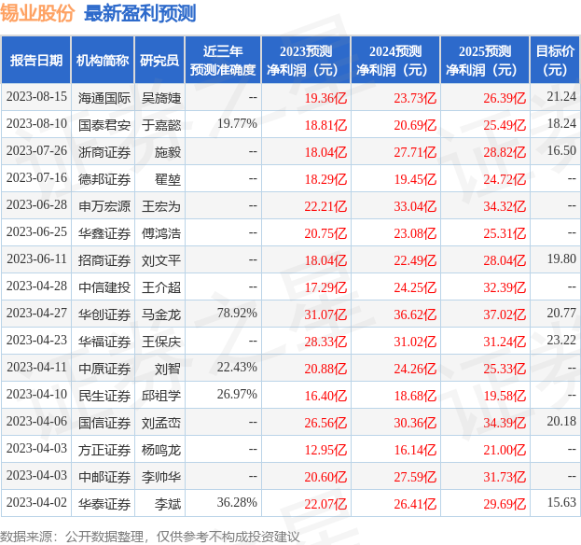Viewport: 581px width, 545px height.
Task: Click the 最新盈利预测 heading
Action: pos(140,14)
